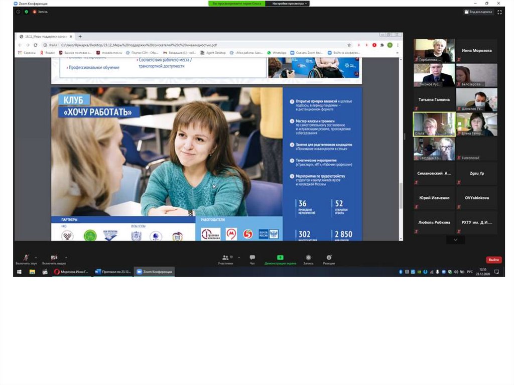
Task: Leave the meeting with Выйти
Action: coord(494,260)
